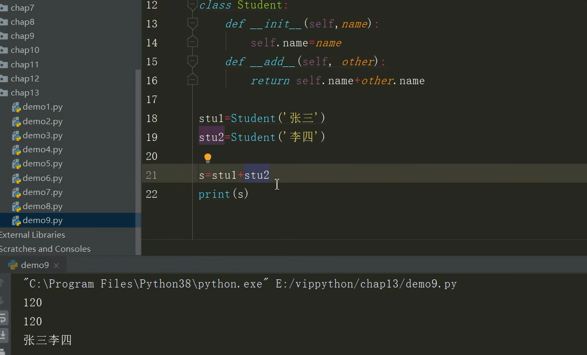Collapse the __init__ method fold marker
Image resolution: width=587 pixels, height=355 pixels.
(x=192, y=24)
